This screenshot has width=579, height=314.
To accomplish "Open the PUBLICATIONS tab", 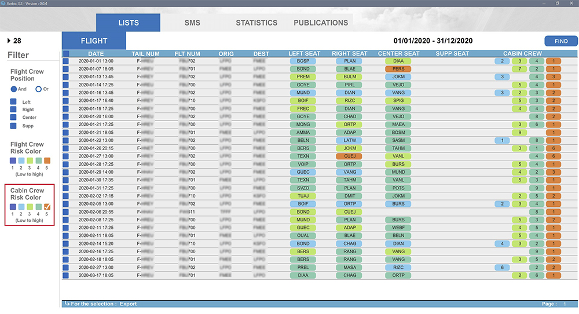I will pos(321,23).
